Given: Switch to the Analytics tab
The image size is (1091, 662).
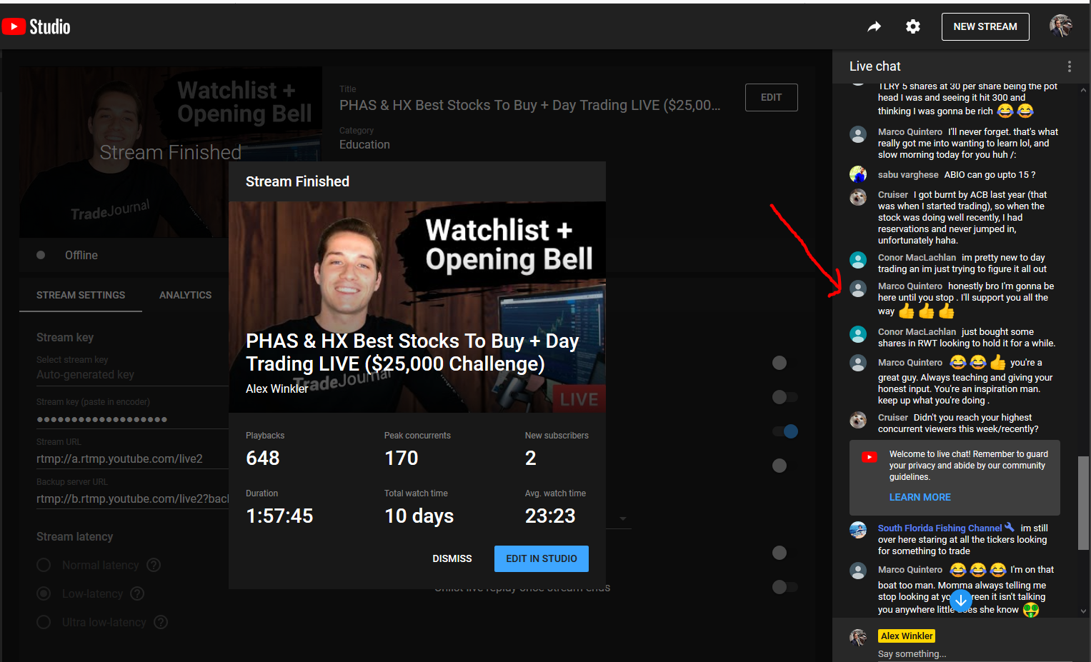Looking at the screenshot, I should 185,295.
